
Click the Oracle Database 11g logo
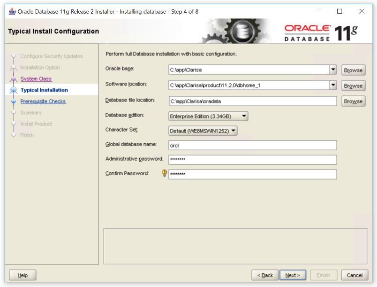(x=321, y=33)
